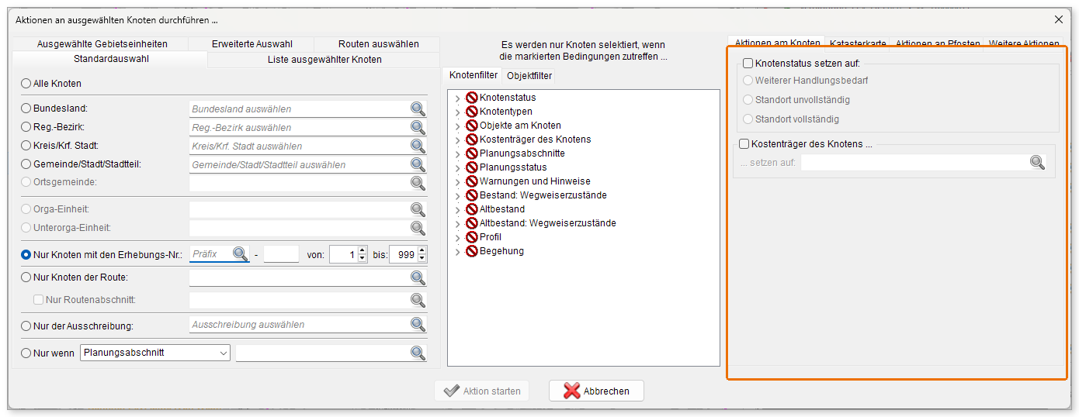The image size is (1079, 417).
Task: Increase the von value with up arrow
Action: [361, 250]
